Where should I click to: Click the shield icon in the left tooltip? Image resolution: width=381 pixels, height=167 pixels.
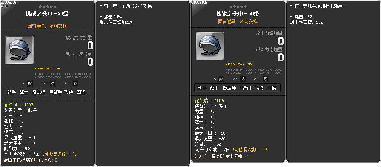tap(75, 83)
